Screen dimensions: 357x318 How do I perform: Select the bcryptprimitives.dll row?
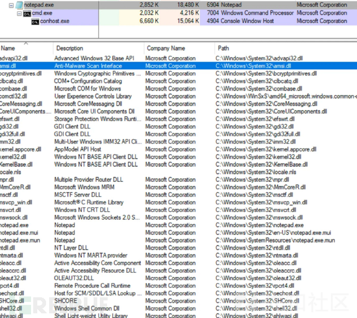coord(178,74)
